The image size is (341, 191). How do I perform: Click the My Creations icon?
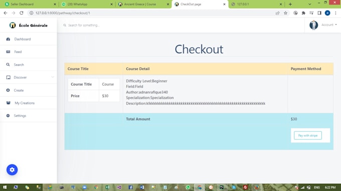tap(8, 103)
